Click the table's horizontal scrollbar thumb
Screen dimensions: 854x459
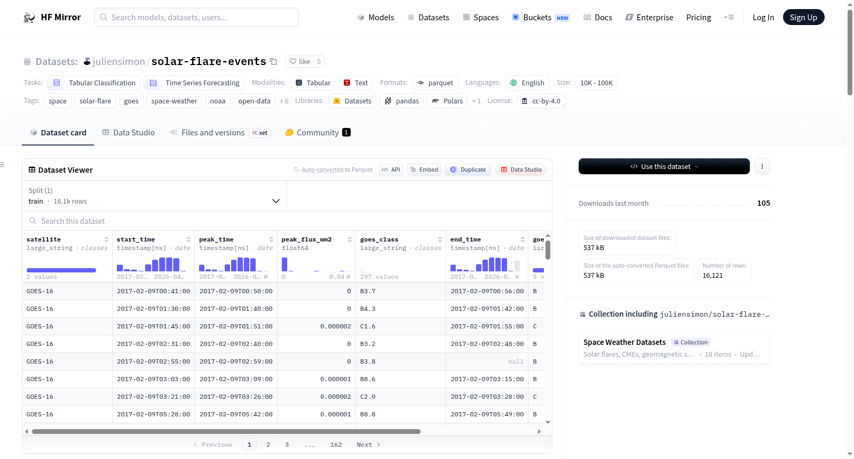pyautogui.click(x=226, y=431)
